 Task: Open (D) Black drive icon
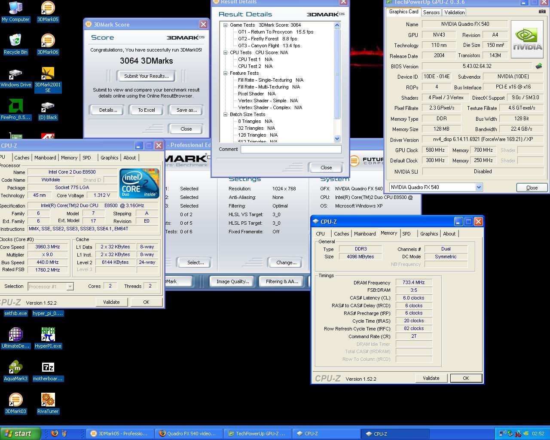[48, 110]
